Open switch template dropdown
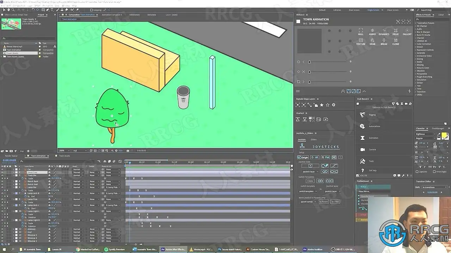 [308, 192]
